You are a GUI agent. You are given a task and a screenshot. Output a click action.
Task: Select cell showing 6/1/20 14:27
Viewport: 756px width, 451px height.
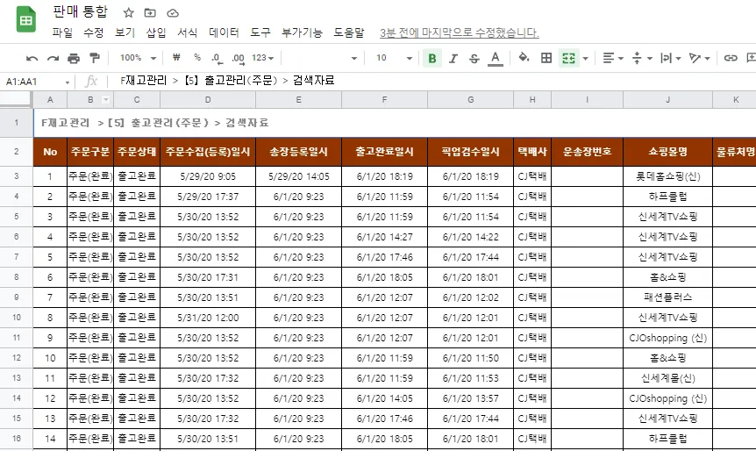(x=385, y=237)
